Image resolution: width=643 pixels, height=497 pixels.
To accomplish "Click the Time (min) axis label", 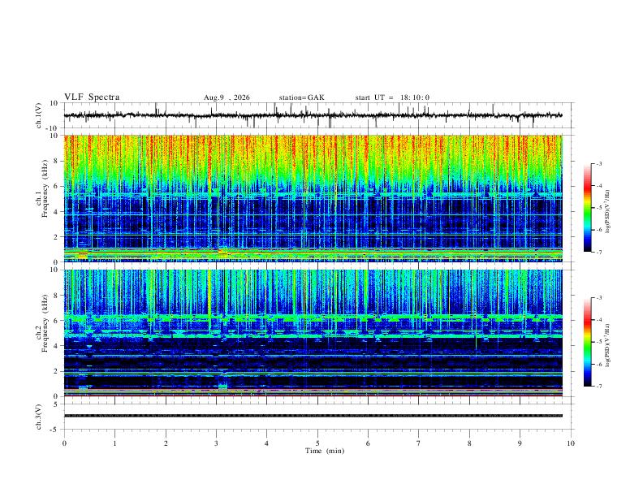I will tap(325, 451).
